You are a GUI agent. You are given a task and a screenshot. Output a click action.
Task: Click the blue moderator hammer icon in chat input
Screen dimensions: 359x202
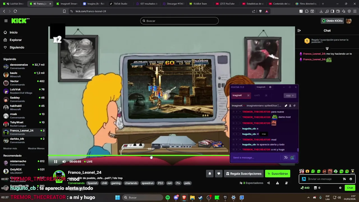click(304, 179)
